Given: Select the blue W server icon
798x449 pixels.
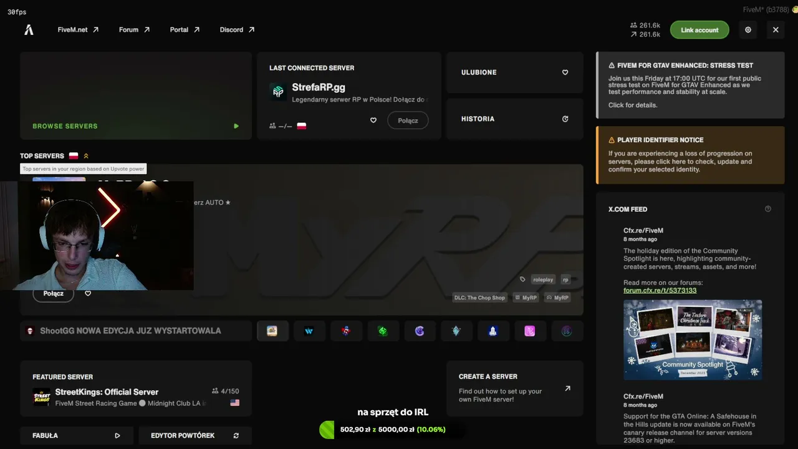Looking at the screenshot, I should (309, 331).
